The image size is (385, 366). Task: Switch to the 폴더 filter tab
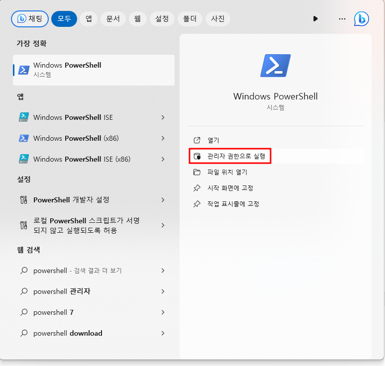click(190, 19)
